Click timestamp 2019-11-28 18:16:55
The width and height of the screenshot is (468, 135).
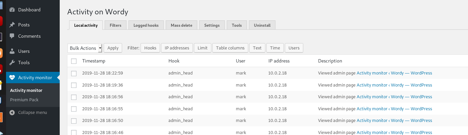(x=103, y=109)
